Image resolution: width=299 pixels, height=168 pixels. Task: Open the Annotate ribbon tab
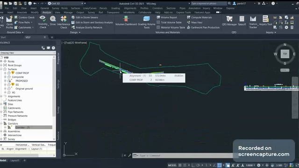coord(22,13)
